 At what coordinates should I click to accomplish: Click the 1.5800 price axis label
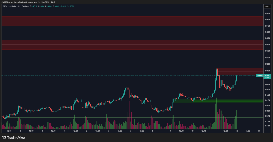(x=267, y=45)
